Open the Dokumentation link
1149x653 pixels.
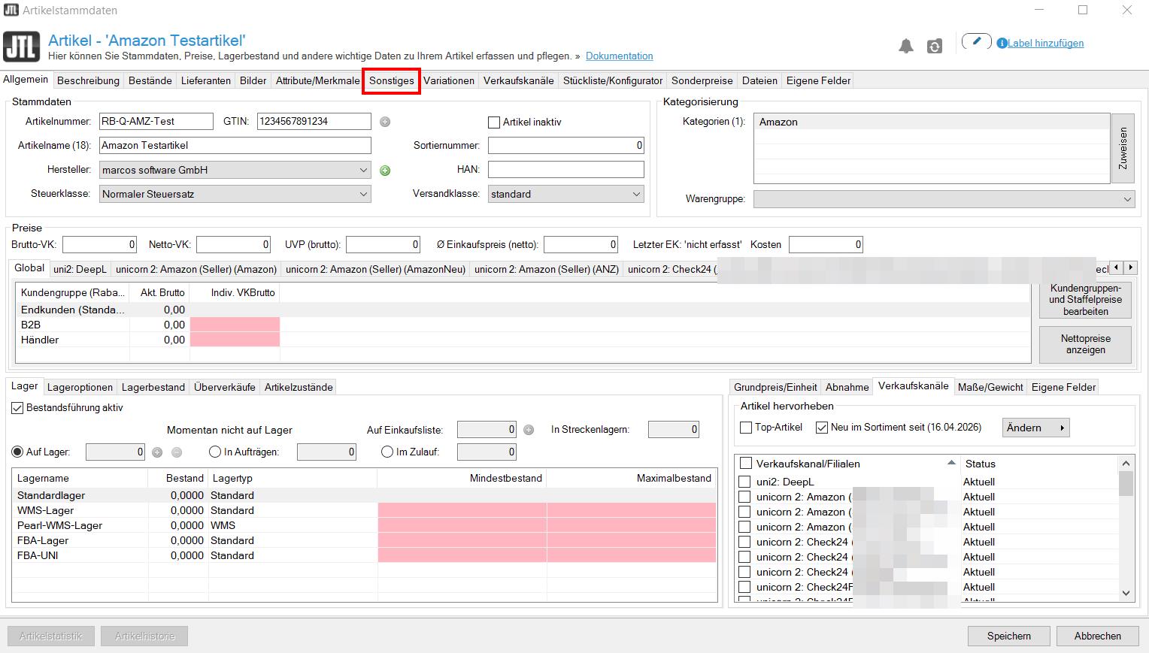click(619, 56)
